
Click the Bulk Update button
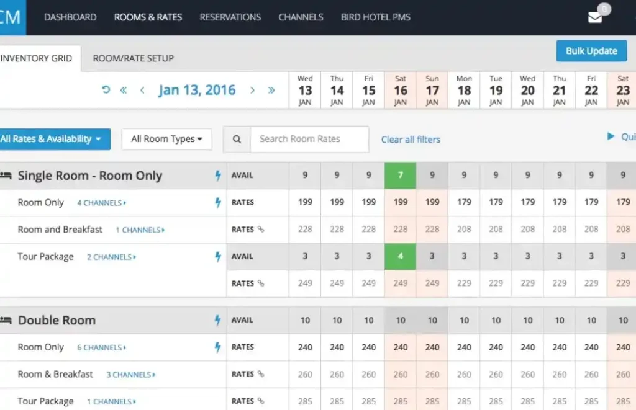(x=591, y=50)
